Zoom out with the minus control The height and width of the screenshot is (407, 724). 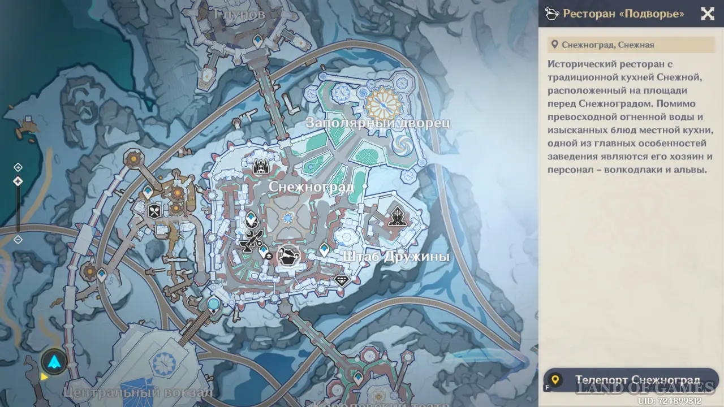[x=18, y=240]
